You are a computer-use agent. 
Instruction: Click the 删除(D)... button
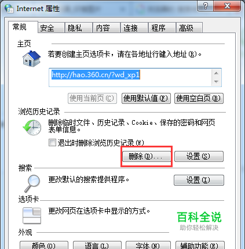147,156
